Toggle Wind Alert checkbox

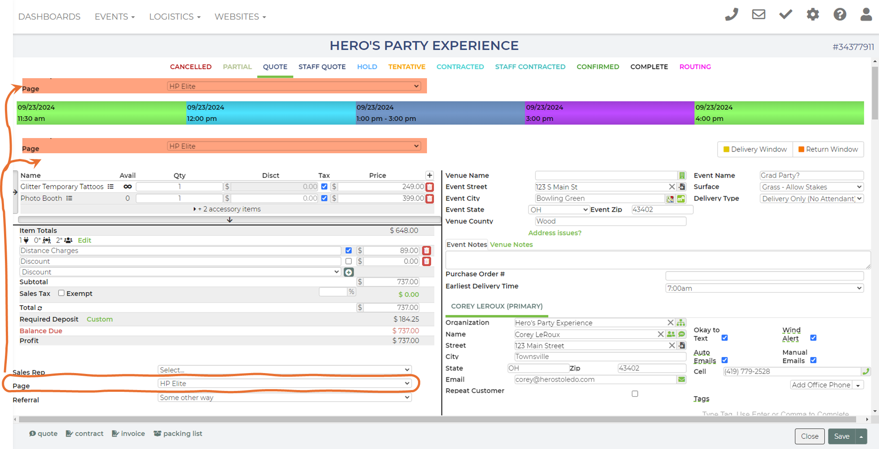[813, 338]
